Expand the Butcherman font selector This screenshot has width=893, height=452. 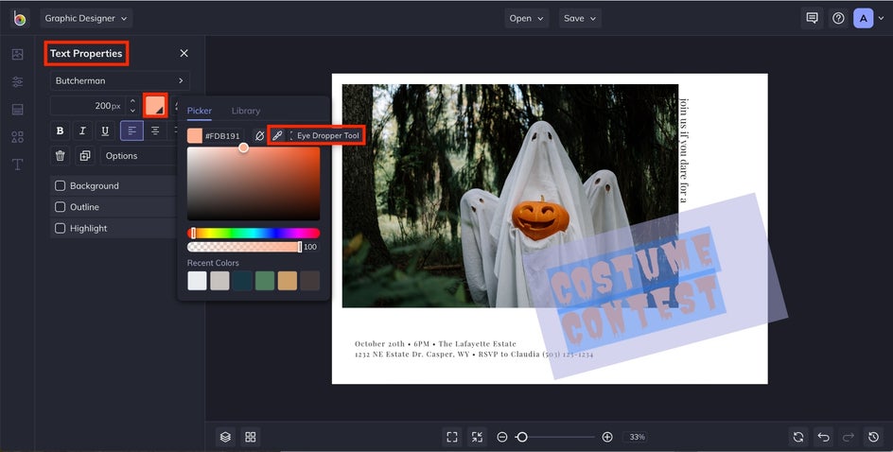119,81
